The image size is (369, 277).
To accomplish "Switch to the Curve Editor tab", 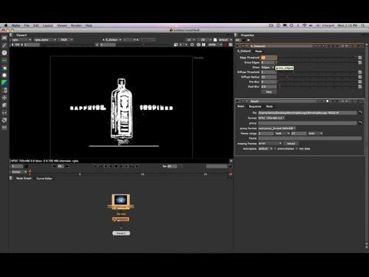I will click(45, 179).
